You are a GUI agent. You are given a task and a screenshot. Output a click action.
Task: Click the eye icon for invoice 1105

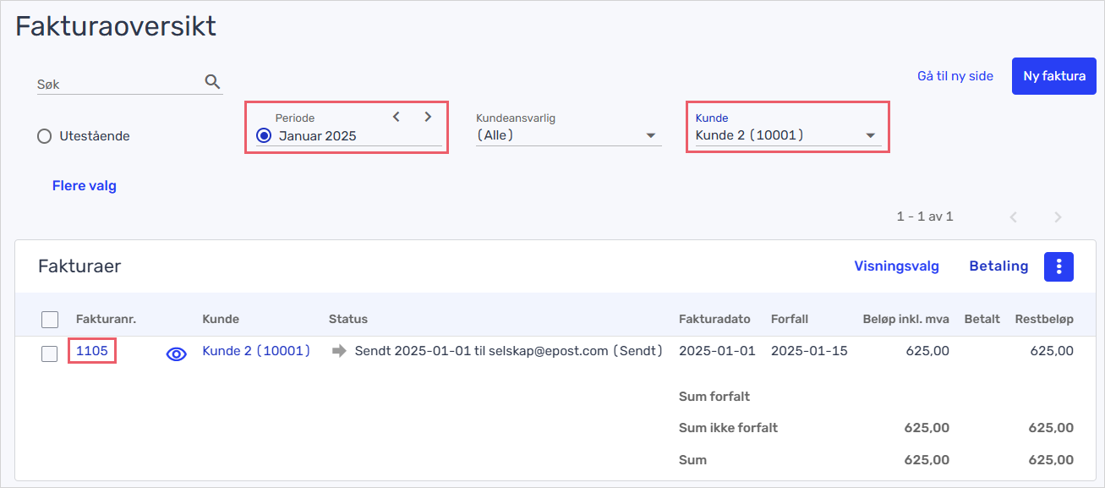pyautogui.click(x=176, y=354)
